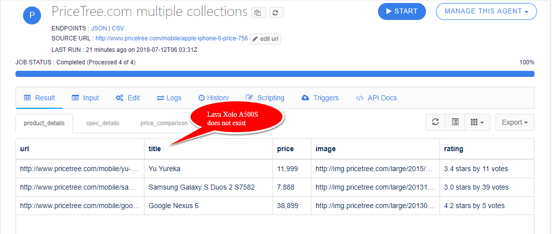Click the 38,899 price cell
The image size is (552, 234).
[292, 206]
